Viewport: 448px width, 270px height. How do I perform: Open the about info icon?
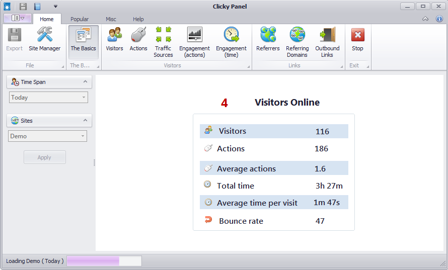click(439, 19)
